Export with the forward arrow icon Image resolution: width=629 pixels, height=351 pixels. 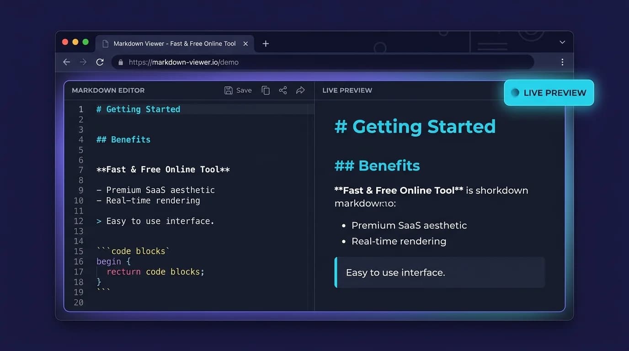click(x=300, y=90)
